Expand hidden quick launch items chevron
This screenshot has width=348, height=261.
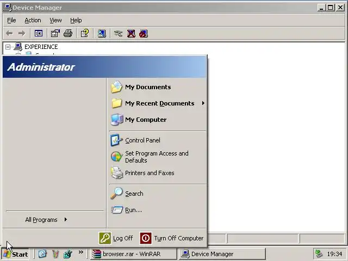coord(81,252)
